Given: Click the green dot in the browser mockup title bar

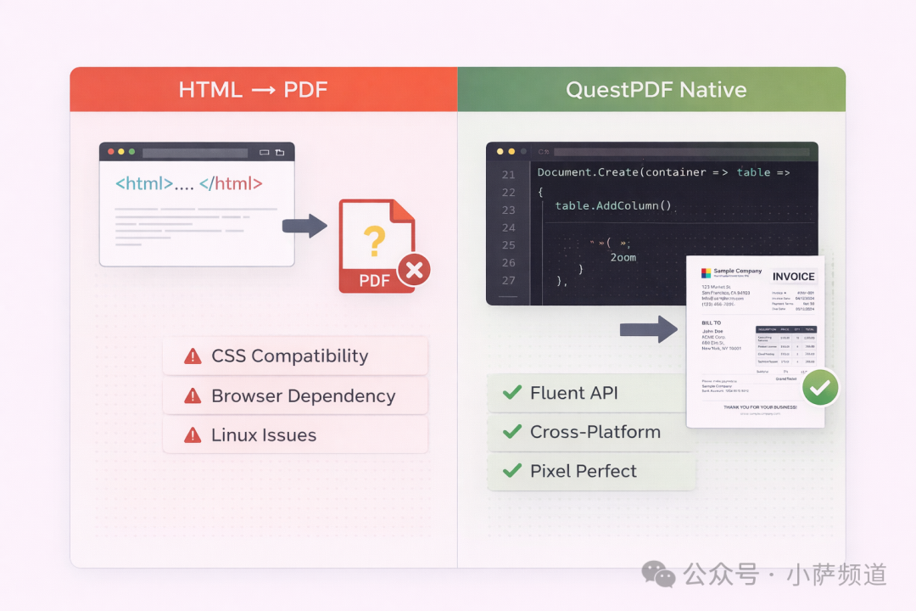Looking at the screenshot, I should tap(132, 152).
